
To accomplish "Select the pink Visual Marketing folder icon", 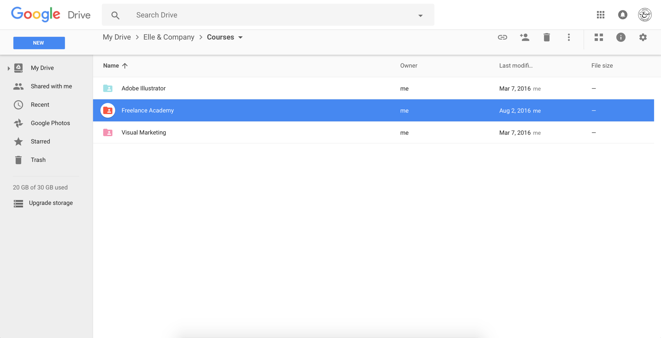I will [108, 133].
